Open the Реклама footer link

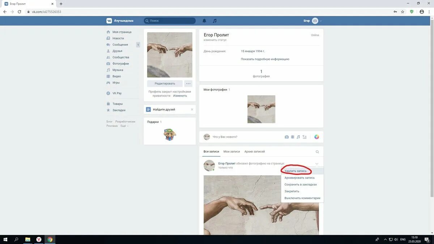(112, 126)
